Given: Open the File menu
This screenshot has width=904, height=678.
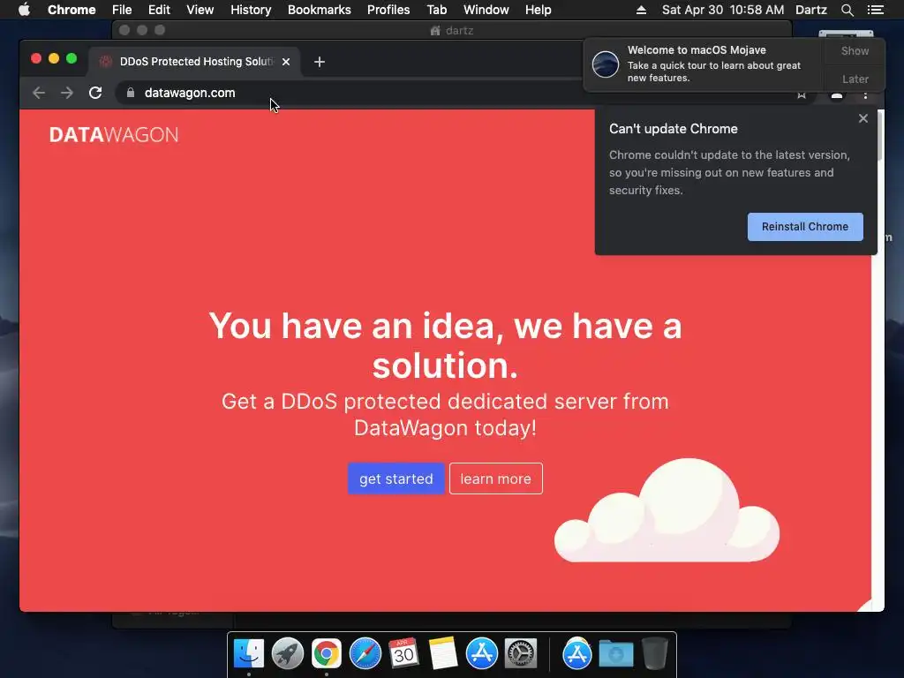Looking at the screenshot, I should (x=122, y=10).
